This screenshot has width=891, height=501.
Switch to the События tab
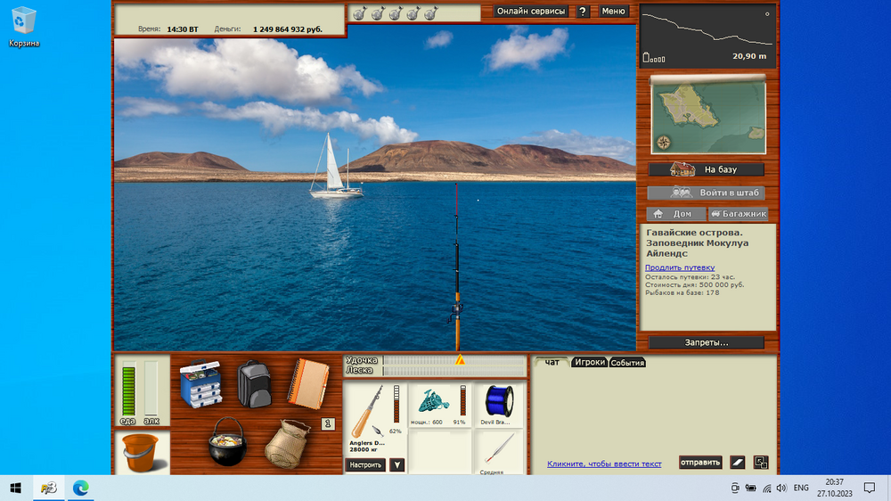coord(627,363)
